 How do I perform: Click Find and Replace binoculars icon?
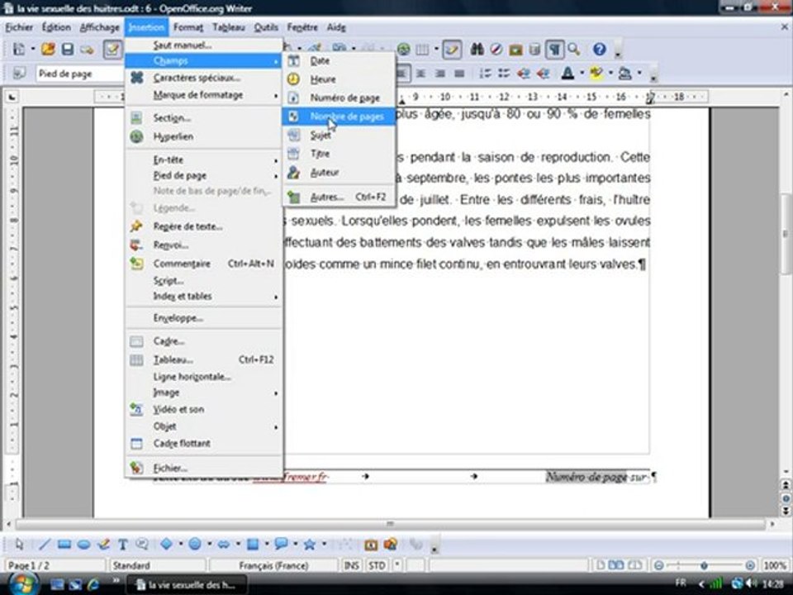point(477,49)
